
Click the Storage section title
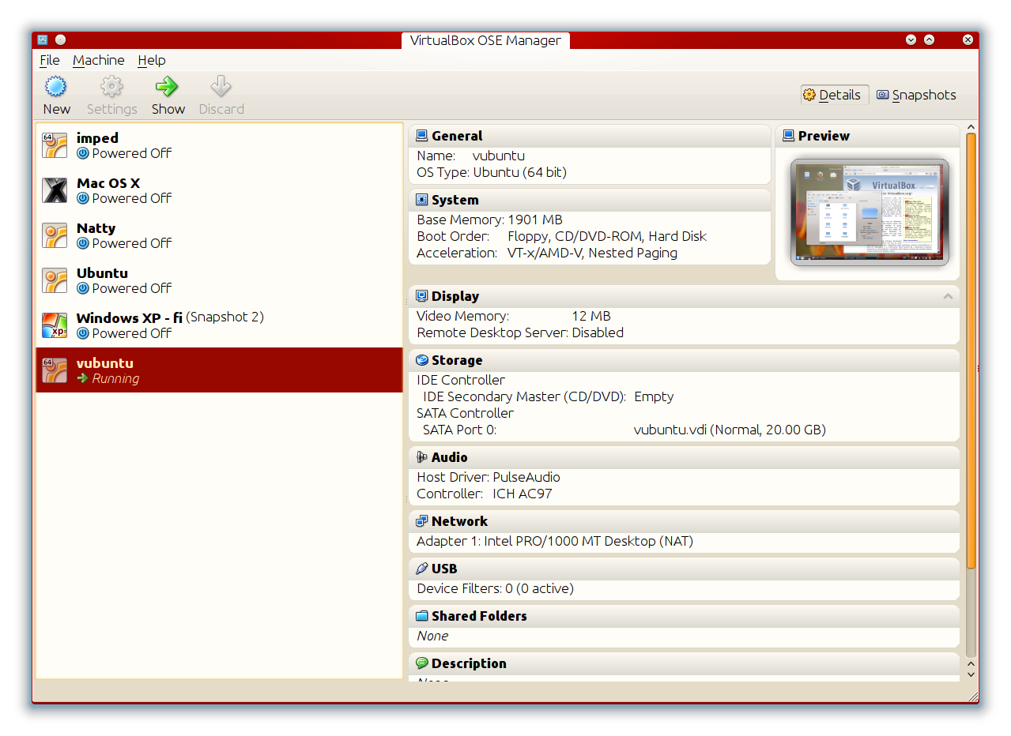coord(457,360)
